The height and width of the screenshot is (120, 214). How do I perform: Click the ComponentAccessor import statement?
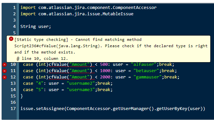[88, 8]
